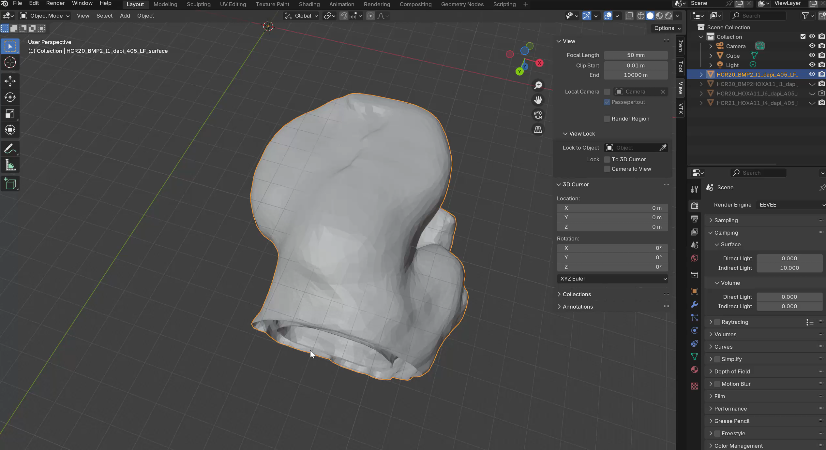826x450 pixels.
Task: Switch to Sculpting workspace tab
Action: point(199,4)
